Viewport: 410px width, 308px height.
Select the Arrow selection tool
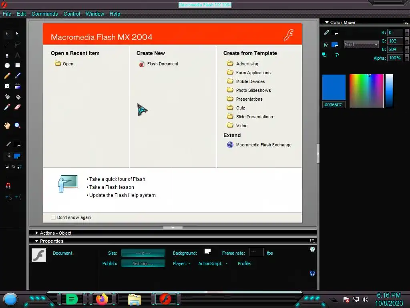[7, 34]
